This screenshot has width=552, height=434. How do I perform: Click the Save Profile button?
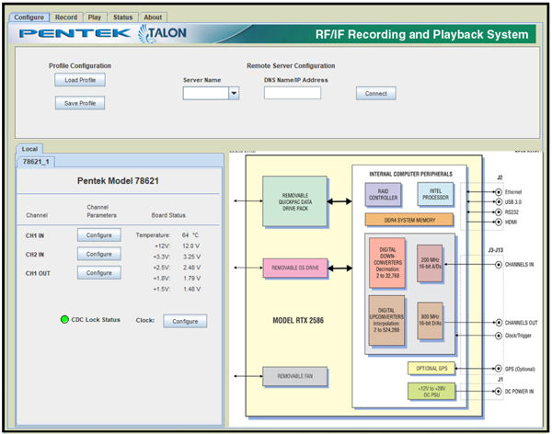point(80,103)
